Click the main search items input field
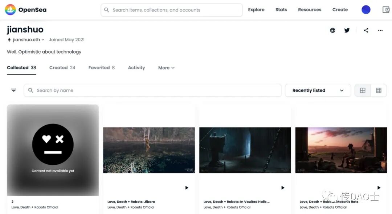Image resolution: width=392 pixels, height=214 pixels. (x=171, y=10)
